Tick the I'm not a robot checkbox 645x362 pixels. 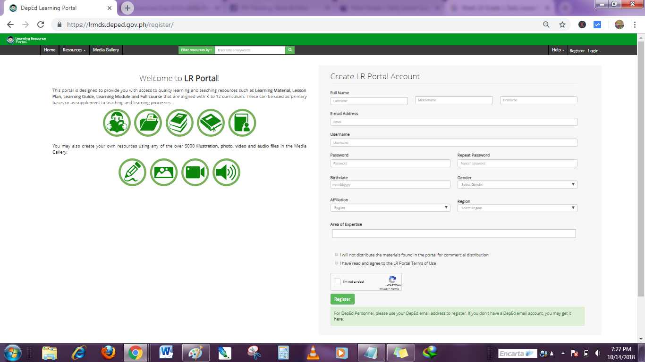pyautogui.click(x=337, y=282)
